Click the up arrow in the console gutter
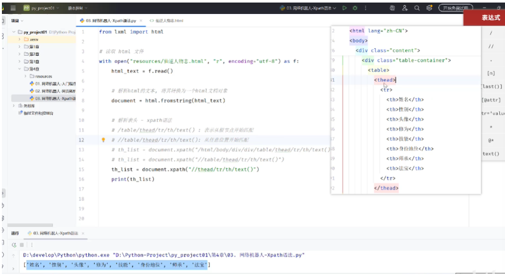The height and width of the screenshot is (276, 505). (x=13, y=256)
